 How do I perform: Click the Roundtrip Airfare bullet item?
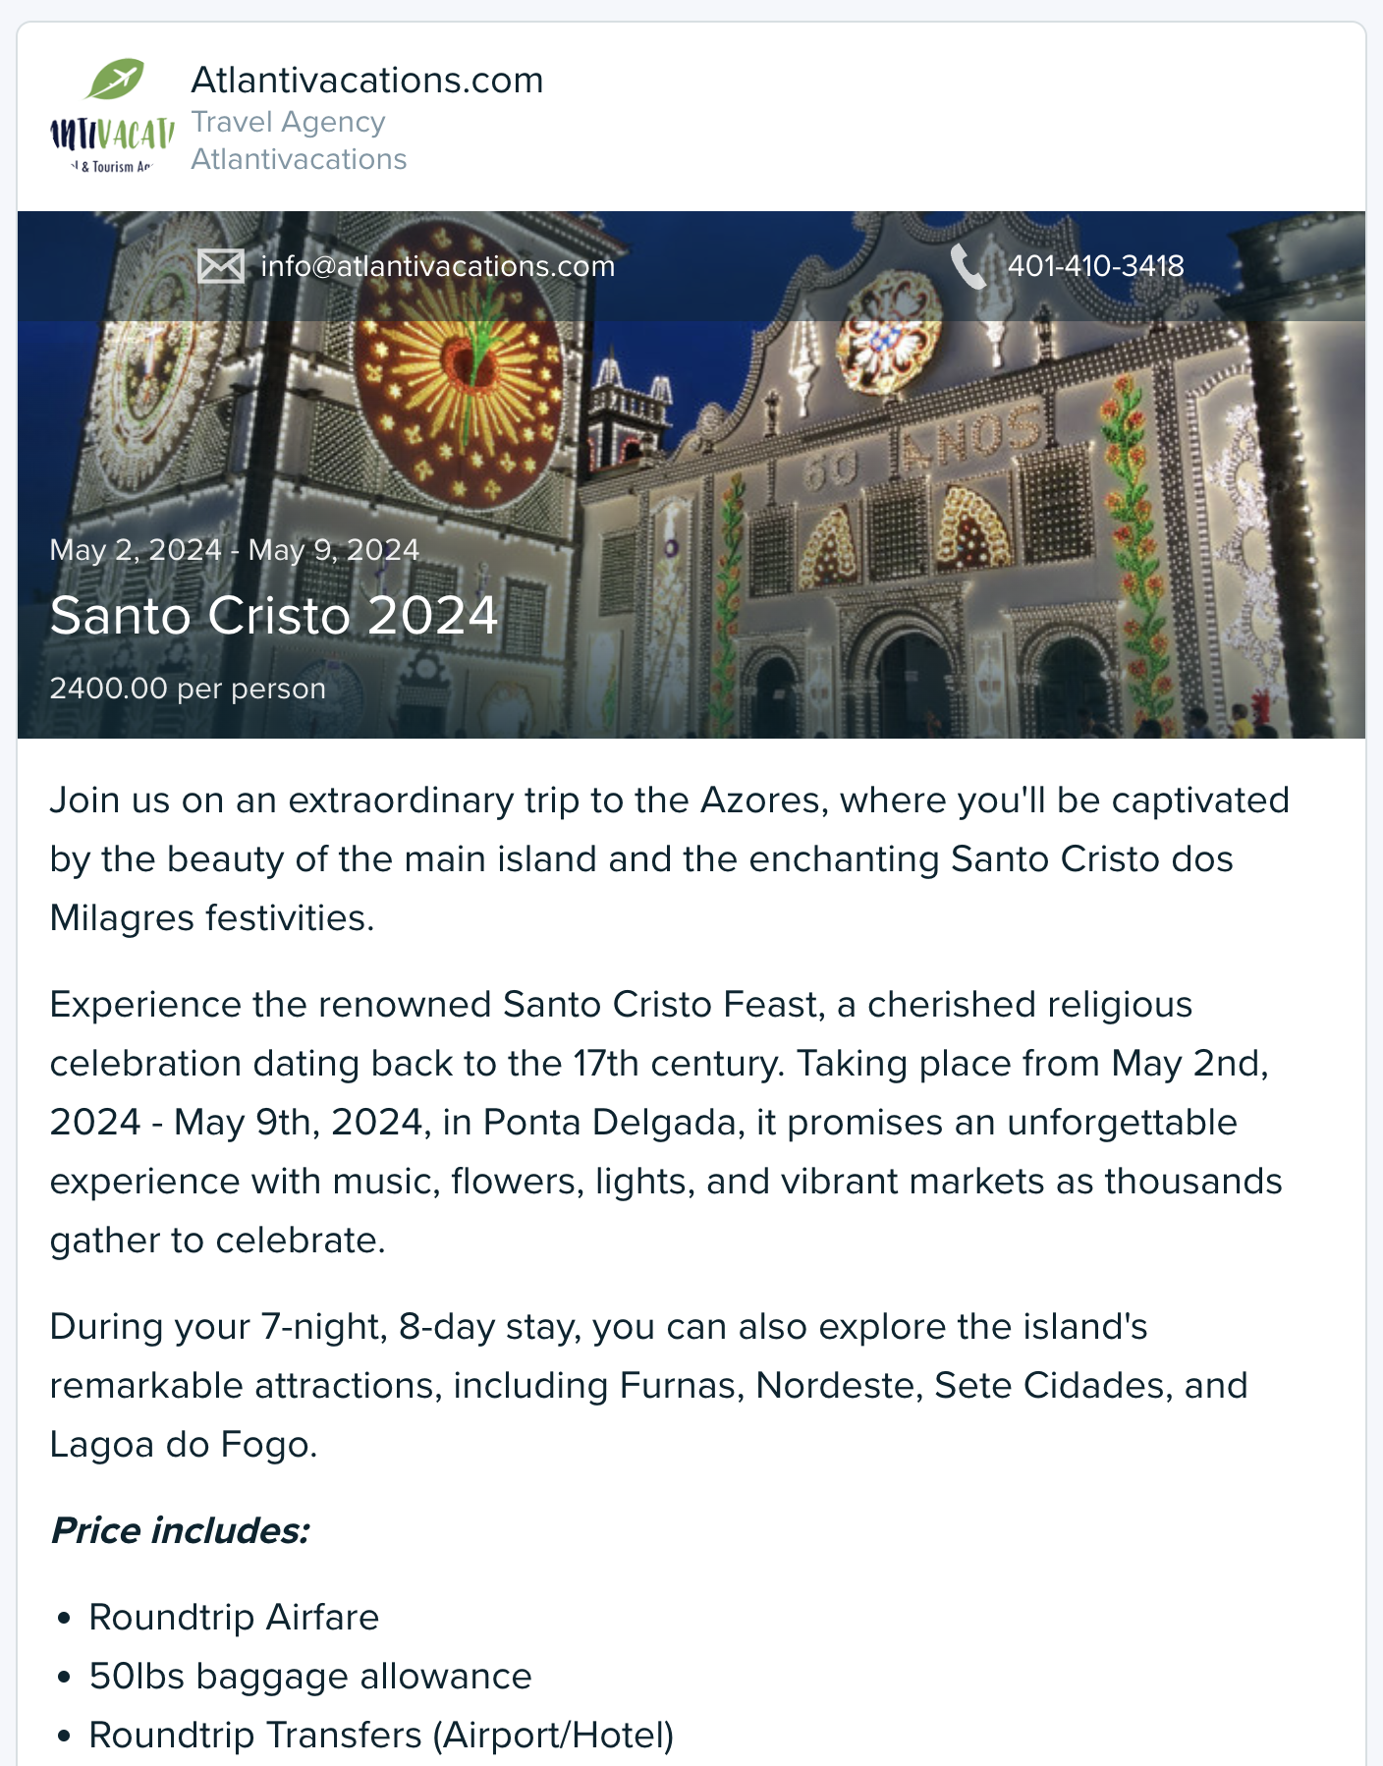click(x=234, y=1617)
